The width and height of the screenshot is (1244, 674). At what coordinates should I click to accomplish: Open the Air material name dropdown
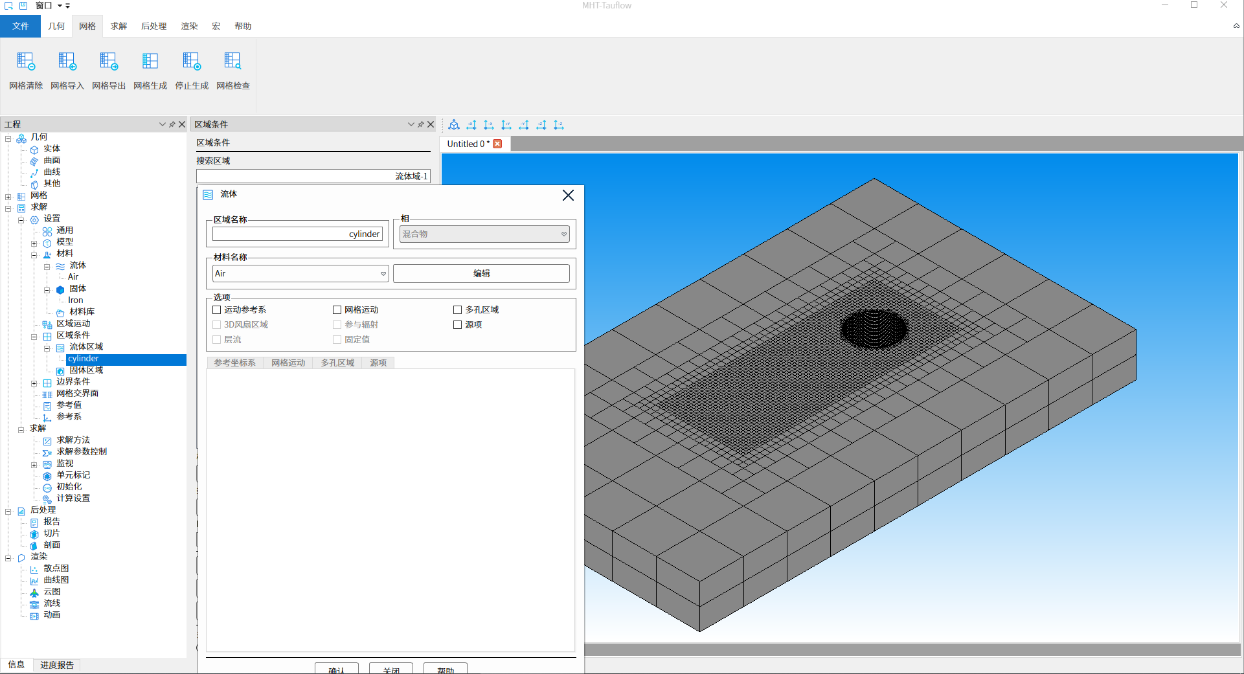(x=383, y=274)
